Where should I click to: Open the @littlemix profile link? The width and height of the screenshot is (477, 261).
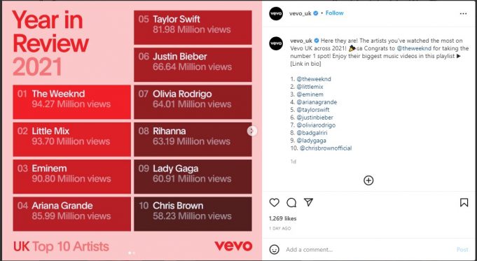coord(310,87)
